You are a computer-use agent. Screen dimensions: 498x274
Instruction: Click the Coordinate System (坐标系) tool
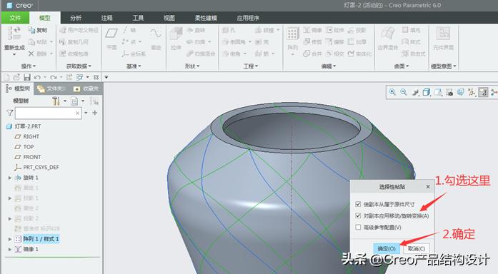coord(134,54)
